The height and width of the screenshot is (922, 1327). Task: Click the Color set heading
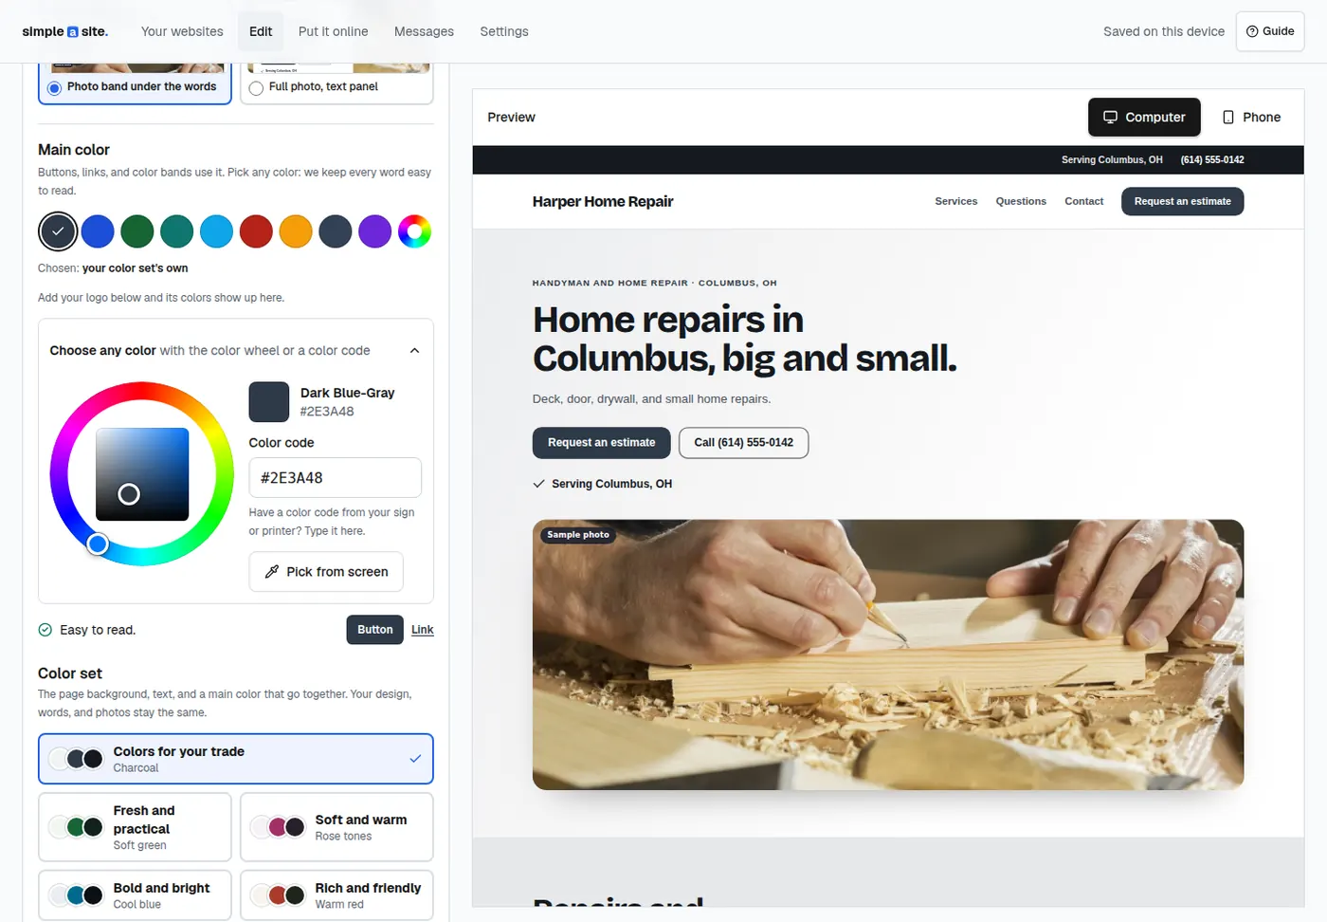coord(70,673)
